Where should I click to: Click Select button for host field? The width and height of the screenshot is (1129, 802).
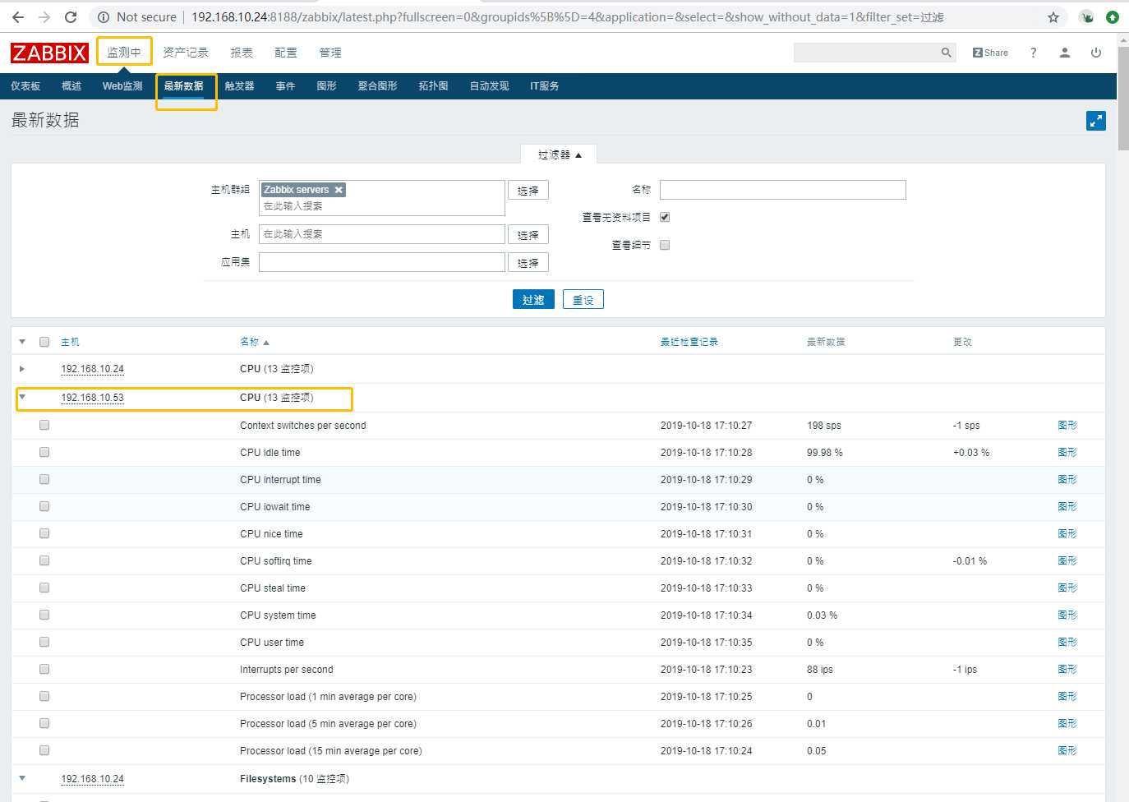528,234
